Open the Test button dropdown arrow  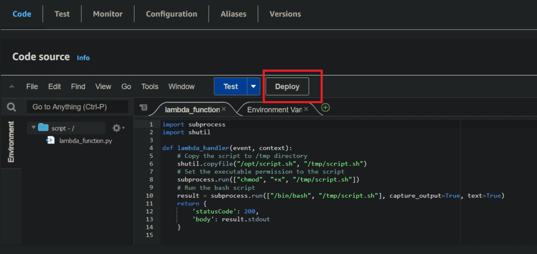point(253,87)
